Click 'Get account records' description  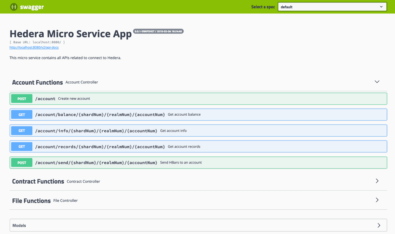[184, 146]
